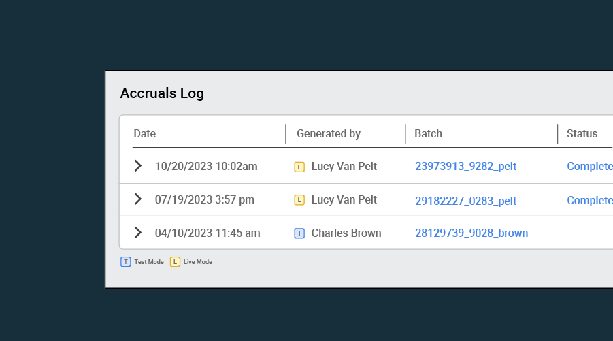Open batch 29182227_0283_pelt
This screenshot has height=341, width=613.
465,201
